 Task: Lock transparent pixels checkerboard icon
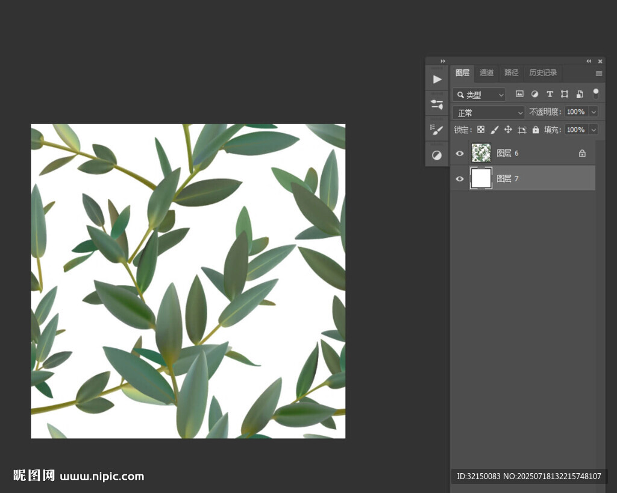481,130
